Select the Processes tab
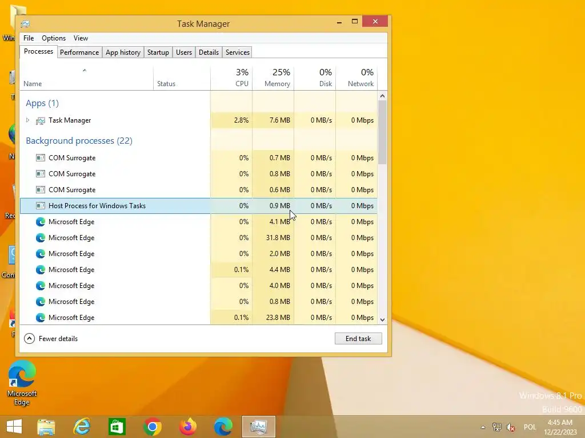This screenshot has height=438, width=585. 38,51
